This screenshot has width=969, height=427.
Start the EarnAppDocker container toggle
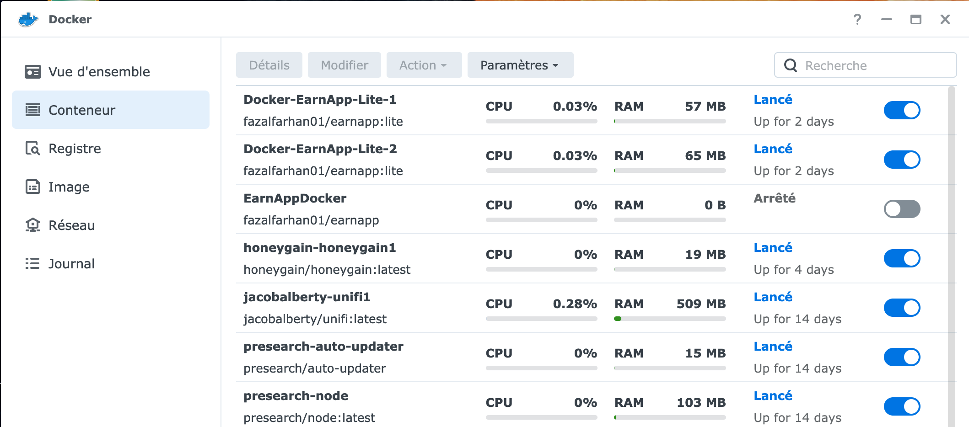pyautogui.click(x=902, y=209)
